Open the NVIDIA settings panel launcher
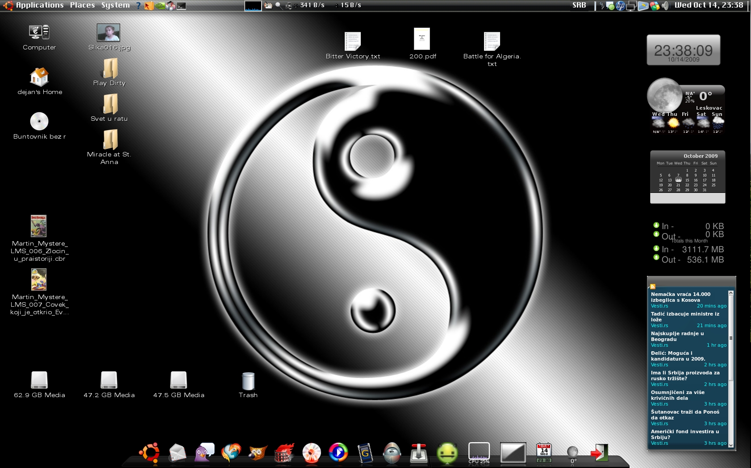Viewport: 751px width, 468px height. (159, 6)
